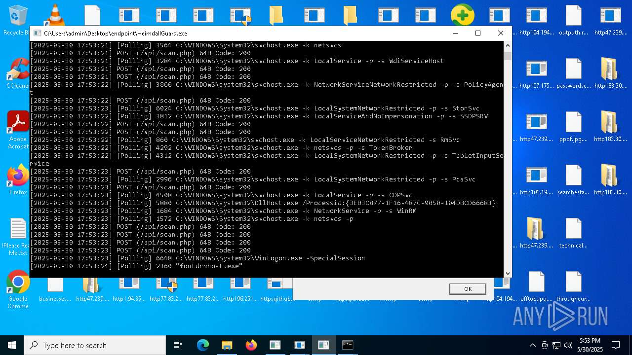This screenshot has width=632, height=355.
Task: Launch the Google Chrome desktop shortcut
Action: [x=18, y=290]
